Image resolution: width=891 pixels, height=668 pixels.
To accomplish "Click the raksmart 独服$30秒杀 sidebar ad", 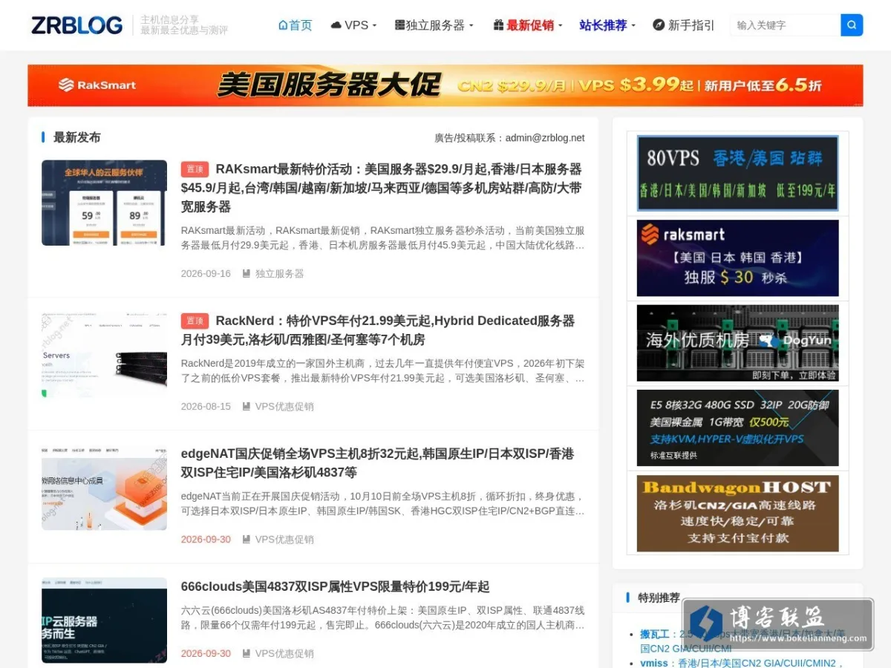I will pos(737,258).
